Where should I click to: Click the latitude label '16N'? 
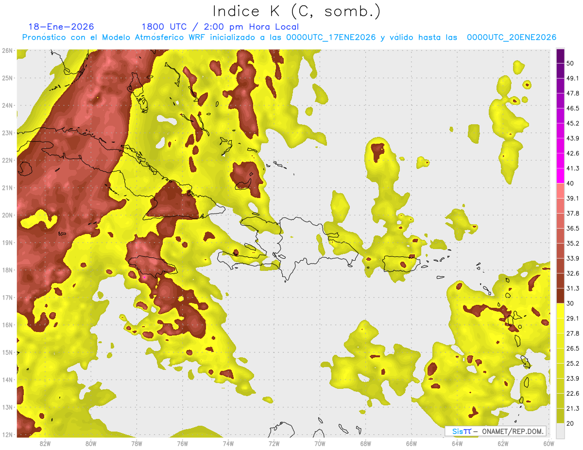pos(7,325)
